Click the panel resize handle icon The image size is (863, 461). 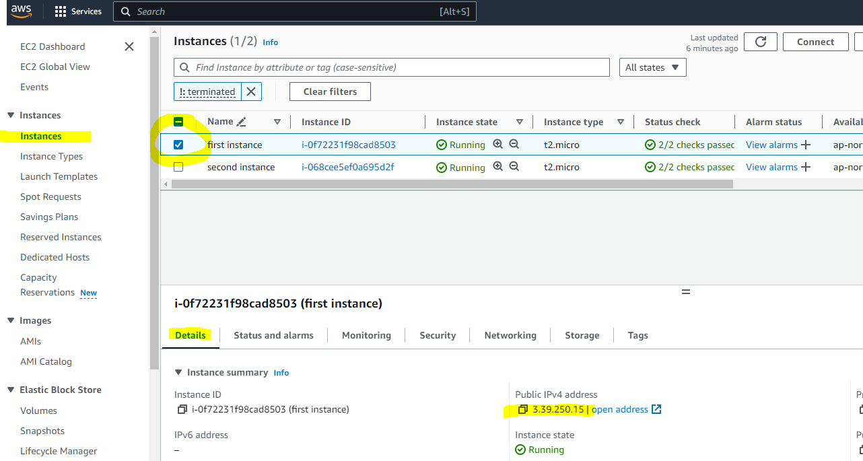pos(686,292)
